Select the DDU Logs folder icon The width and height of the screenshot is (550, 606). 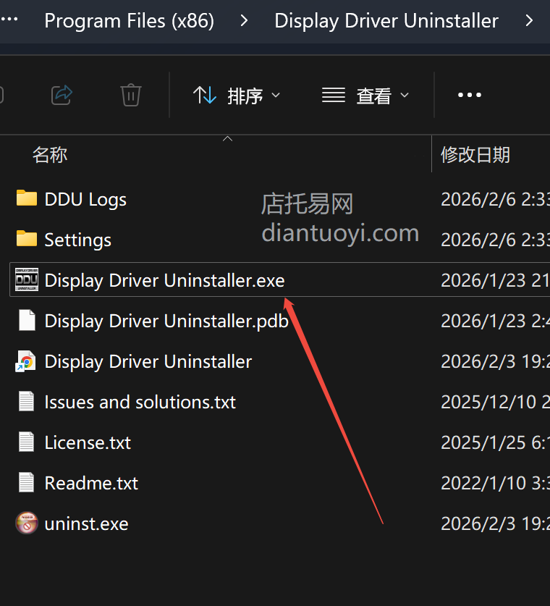click(x=27, y=198)
